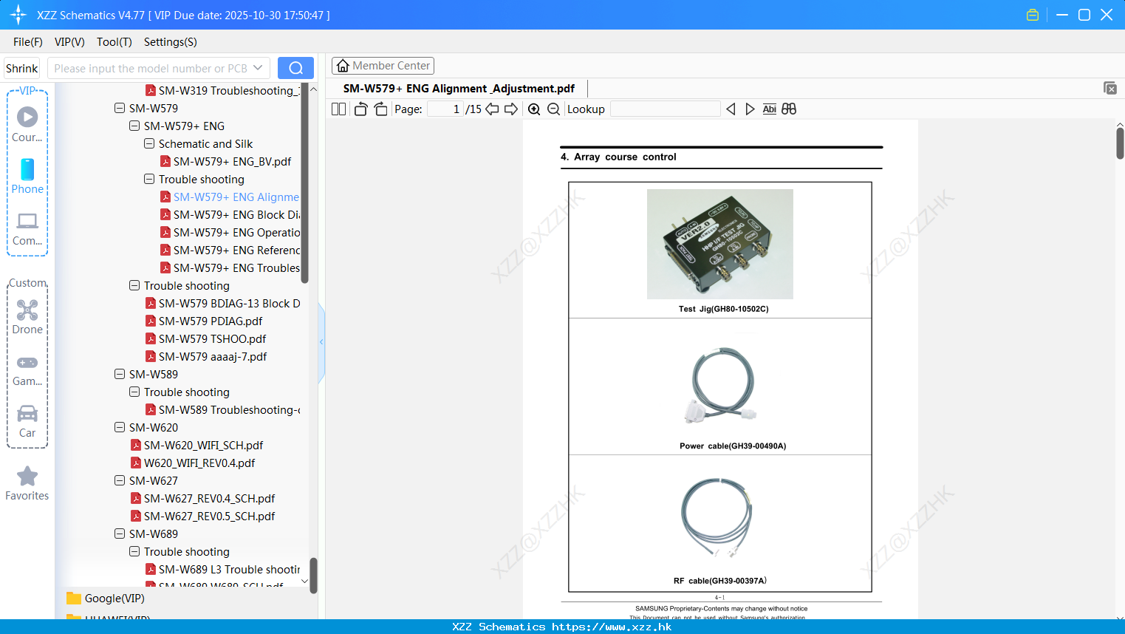Toggle Abi whole-word match option
This screenshot has width=1125, height=634.
pyautogui.click(x=769, y=109)
